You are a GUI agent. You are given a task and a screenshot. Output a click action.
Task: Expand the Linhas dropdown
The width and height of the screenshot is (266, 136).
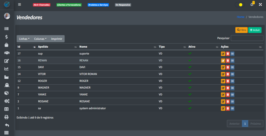[x=24, y=39]
